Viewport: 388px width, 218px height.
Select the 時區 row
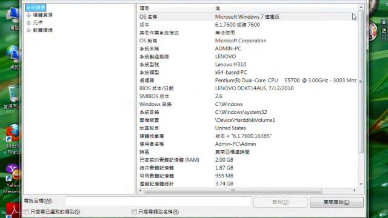click(x=247, y=152)
